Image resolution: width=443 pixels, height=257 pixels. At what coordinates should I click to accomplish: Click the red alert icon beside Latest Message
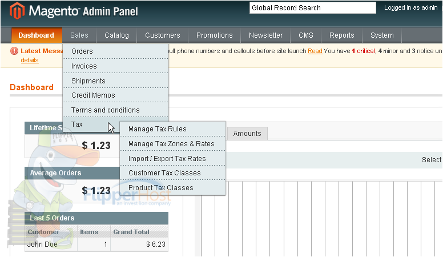click(14, 51)
